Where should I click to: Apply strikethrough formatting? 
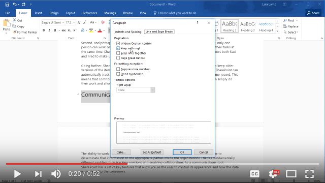point(63,30)
